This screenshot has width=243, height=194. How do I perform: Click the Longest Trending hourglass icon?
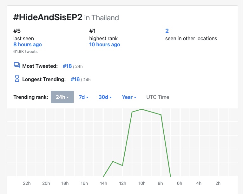[17, 79]
